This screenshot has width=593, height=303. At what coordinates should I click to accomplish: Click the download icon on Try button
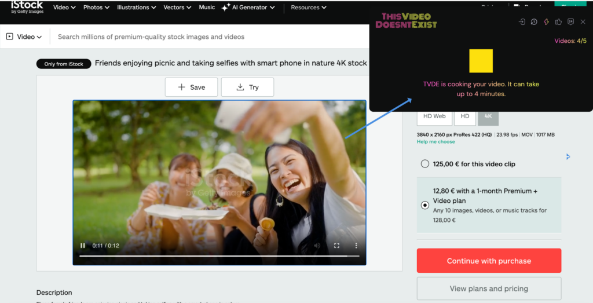click(x=240, y=87)
